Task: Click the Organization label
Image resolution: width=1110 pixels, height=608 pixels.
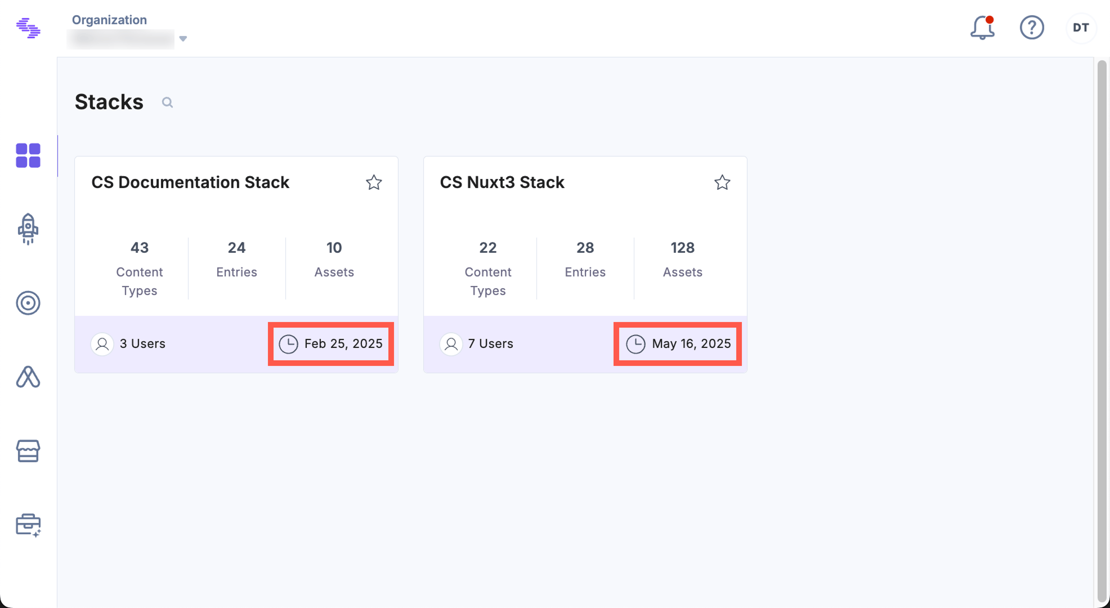Action: 109,20
